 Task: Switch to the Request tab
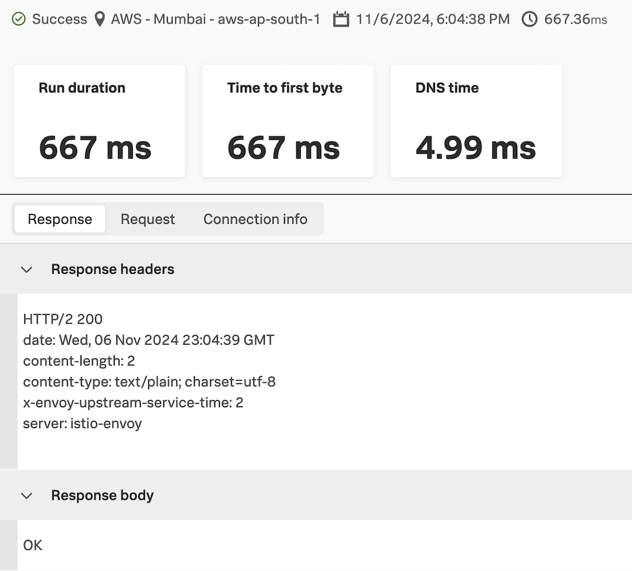pos(147,219)
